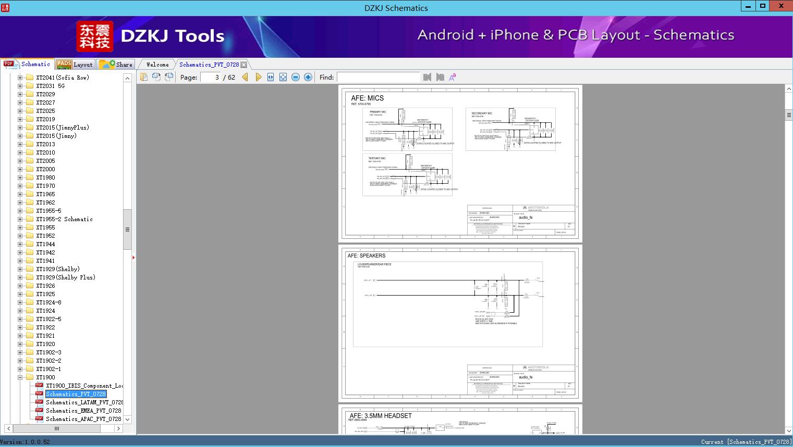Expand the XT1955-2 Schematic folder
Screen dimensions: 793x447
pyautogui.click(x=20, y=219)
